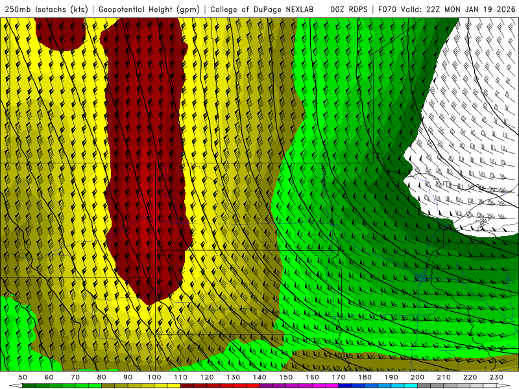
Task: Click the 90 label on the color scale
Action: click(x=128, y=377)
